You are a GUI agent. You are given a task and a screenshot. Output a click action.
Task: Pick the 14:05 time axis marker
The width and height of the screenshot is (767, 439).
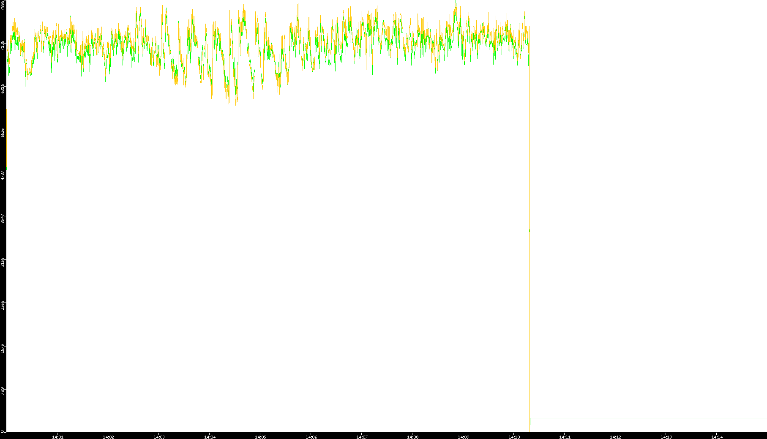point(260,436)
